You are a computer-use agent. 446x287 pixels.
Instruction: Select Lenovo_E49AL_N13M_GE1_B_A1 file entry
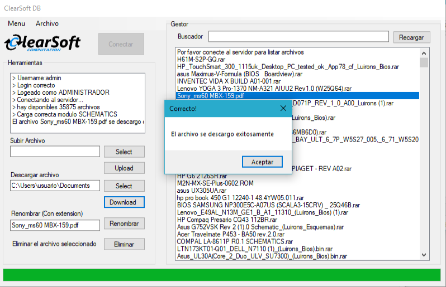click(x=262, y=212)
